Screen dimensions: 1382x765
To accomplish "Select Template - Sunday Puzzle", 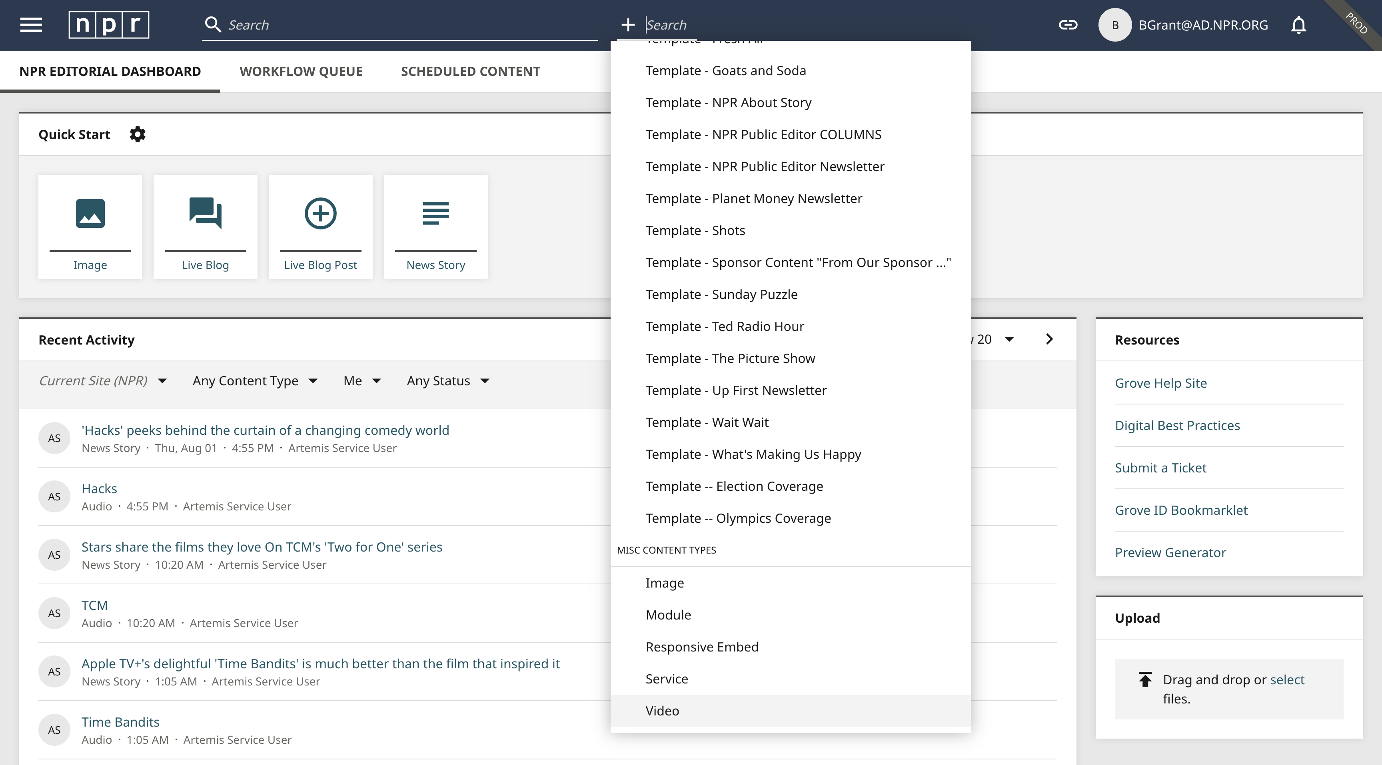I will 790,294.
